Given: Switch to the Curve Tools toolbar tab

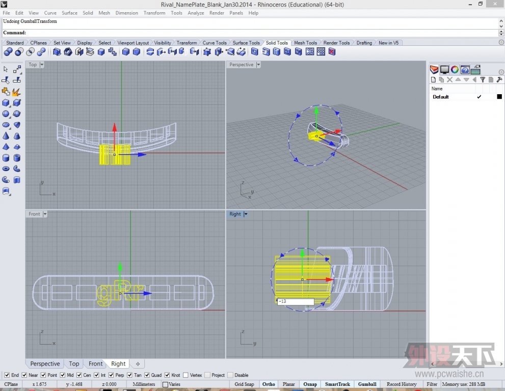Looking at the screenshot, I should point(215,43).
